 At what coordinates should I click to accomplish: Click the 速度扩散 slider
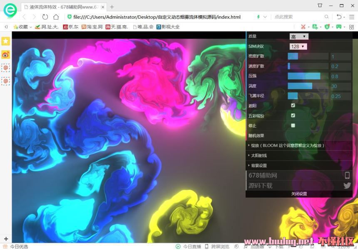click(308, 66)
